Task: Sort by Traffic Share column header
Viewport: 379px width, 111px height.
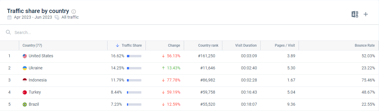Action: pyautogui.click(x=126, y=45)
